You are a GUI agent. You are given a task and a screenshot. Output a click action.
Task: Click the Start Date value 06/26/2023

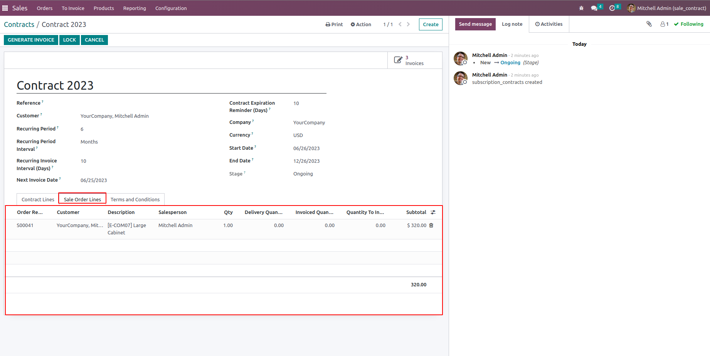click(306, 149)
